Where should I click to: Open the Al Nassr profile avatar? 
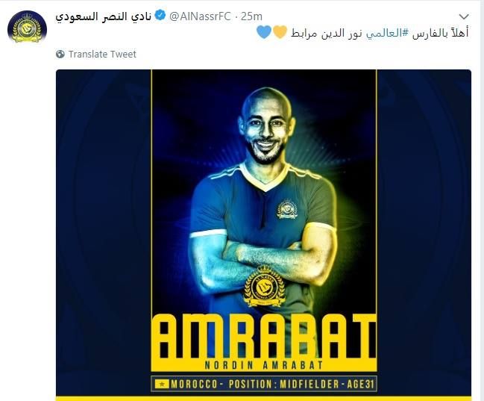(27, 27)
